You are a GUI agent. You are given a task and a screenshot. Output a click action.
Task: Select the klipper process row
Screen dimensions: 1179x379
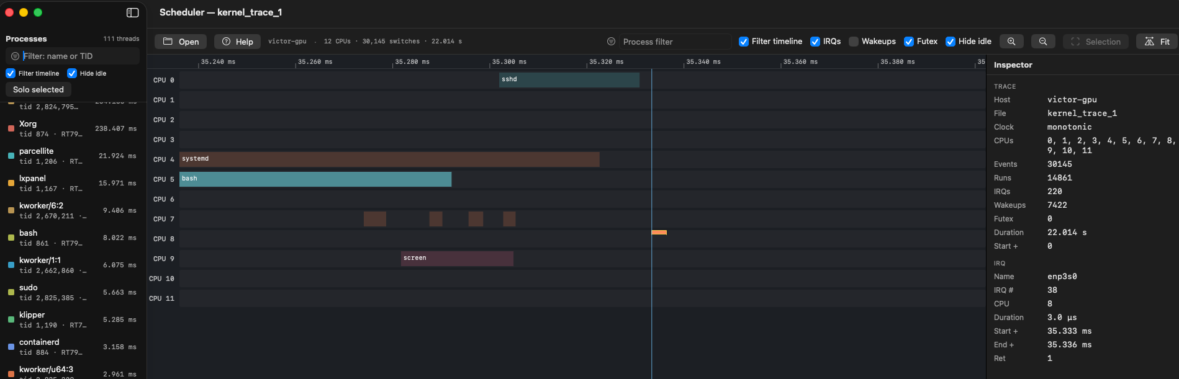click(x=73, y=319)
